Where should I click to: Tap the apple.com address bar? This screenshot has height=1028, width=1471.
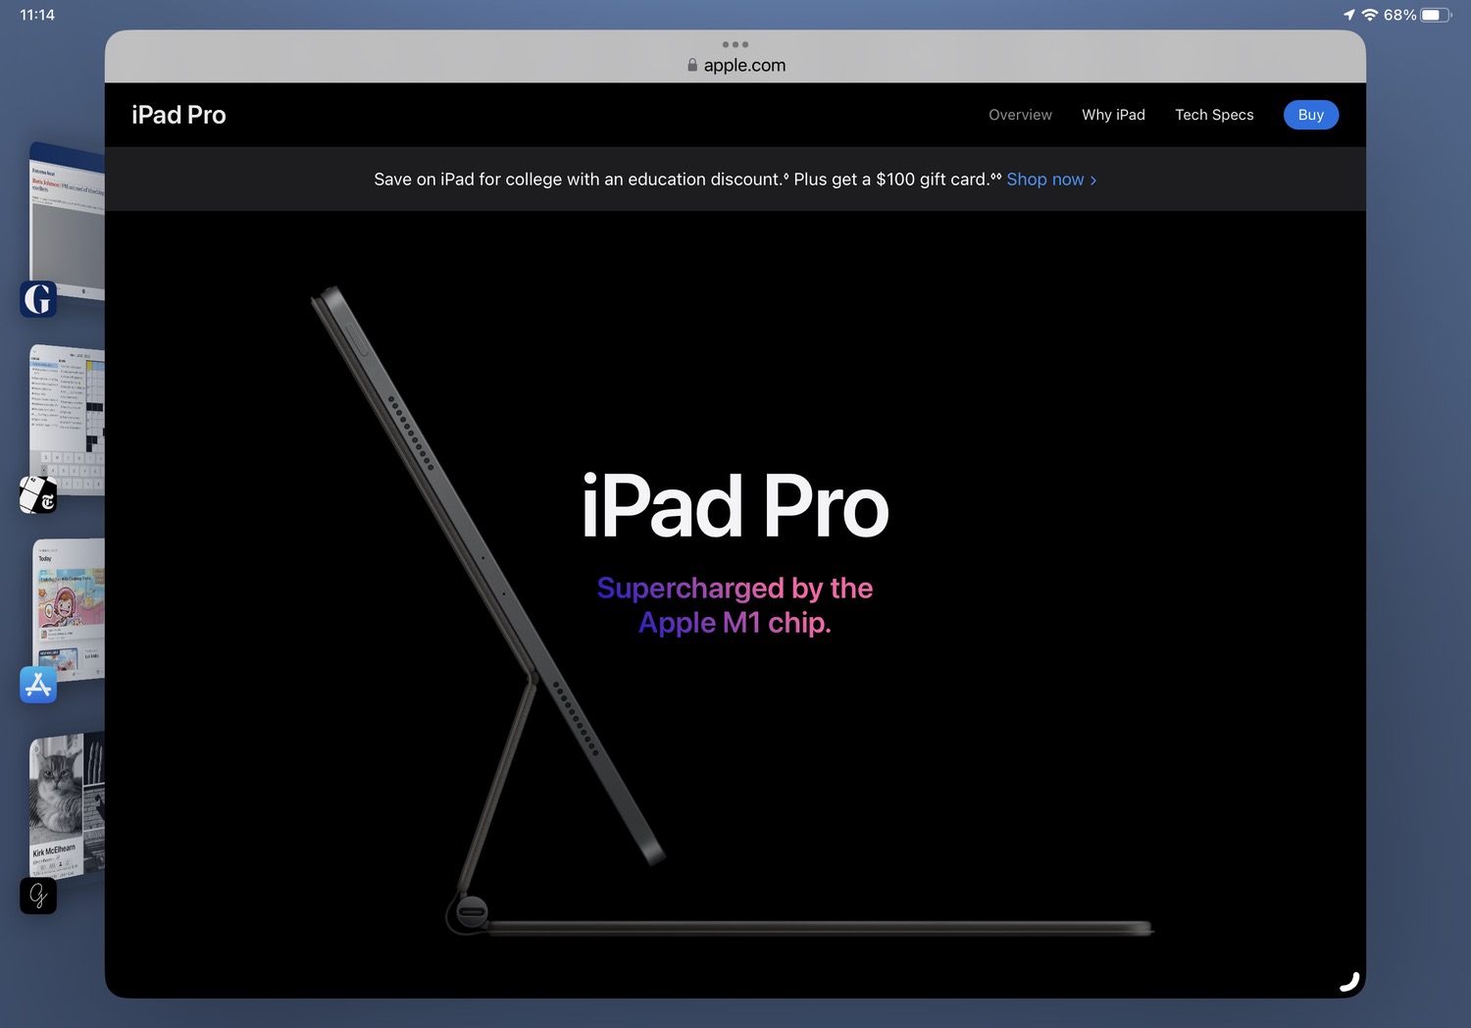(735, 65)
